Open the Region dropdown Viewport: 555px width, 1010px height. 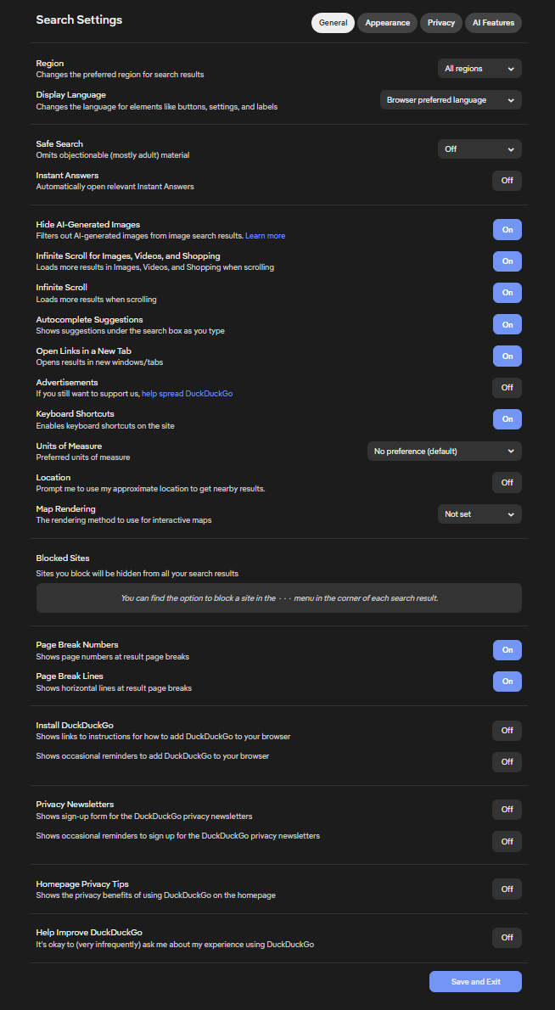(x=479, y=69)
